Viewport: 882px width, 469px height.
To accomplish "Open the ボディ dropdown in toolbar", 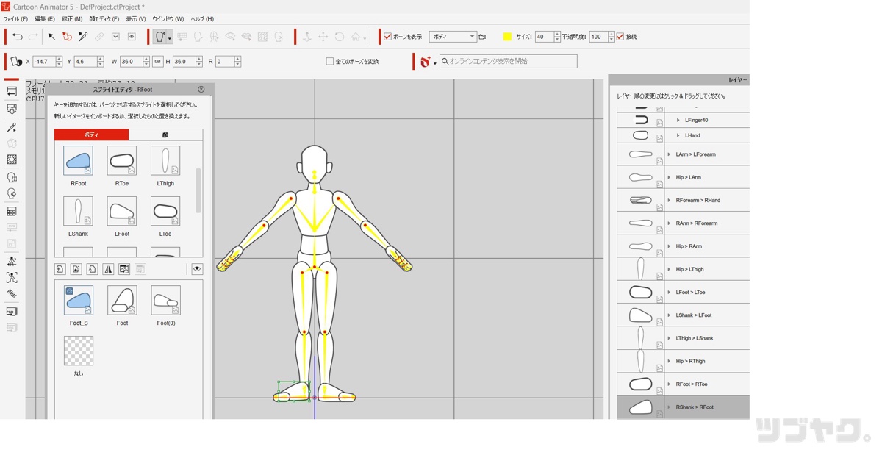I will (453, 37).
